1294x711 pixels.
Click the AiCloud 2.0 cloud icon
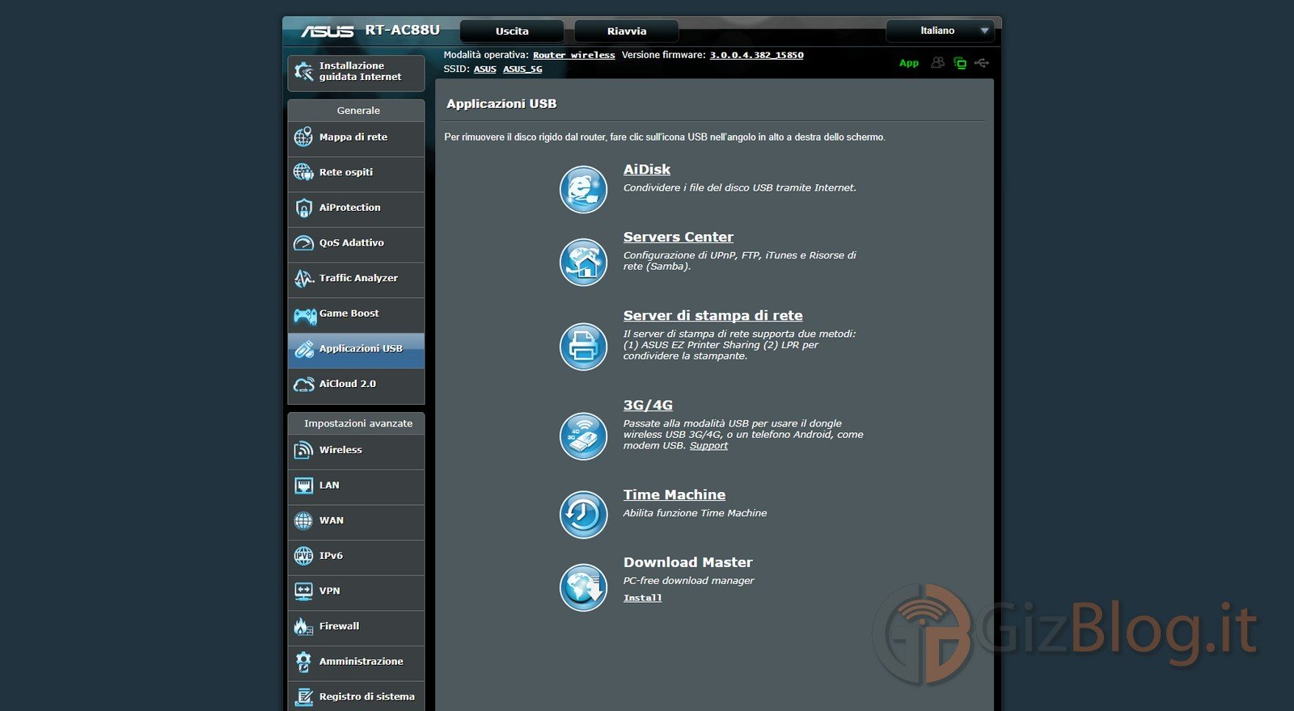tap(303, 385)
